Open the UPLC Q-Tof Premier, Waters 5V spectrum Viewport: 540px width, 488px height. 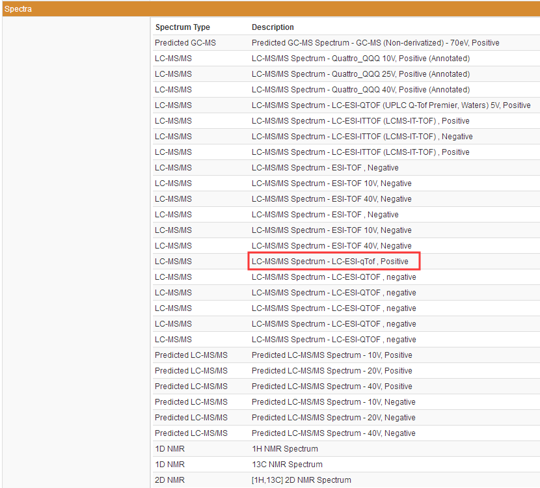point(391,105)
